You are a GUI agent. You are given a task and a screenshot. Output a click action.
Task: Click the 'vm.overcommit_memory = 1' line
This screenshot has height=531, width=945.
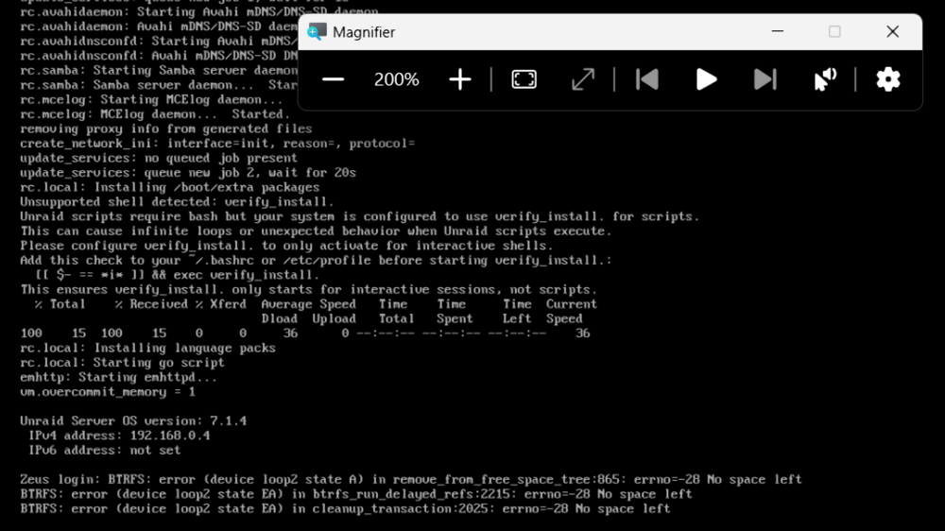(x=108, y=392)
